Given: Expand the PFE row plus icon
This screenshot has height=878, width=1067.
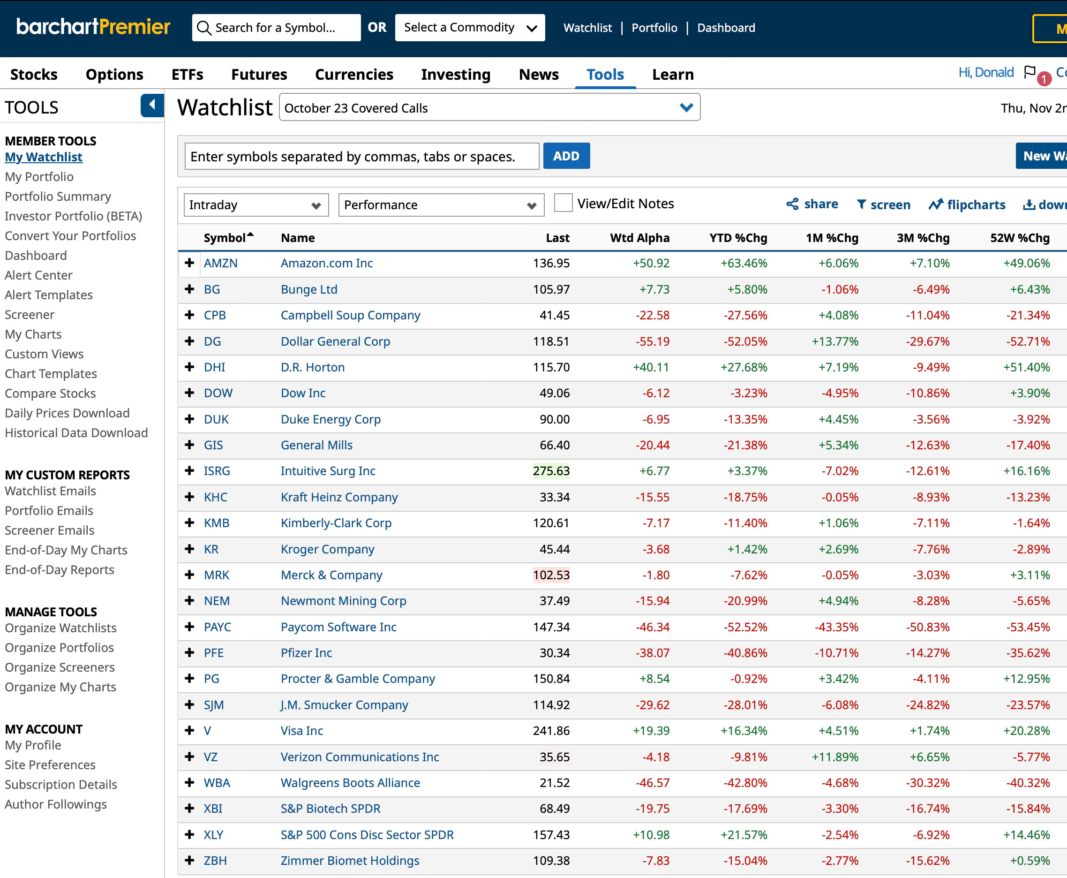Looking at the screenshot, I should pyautogui.click(x=189, y=653).
